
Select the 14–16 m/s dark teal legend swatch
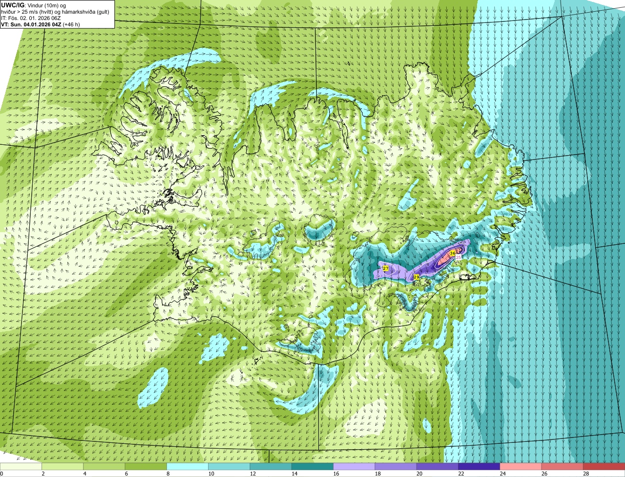point(313,466)
